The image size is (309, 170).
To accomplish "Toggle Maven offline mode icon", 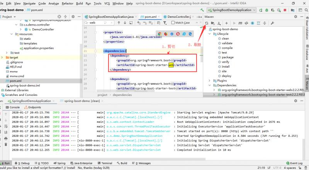I will [246, 23].
